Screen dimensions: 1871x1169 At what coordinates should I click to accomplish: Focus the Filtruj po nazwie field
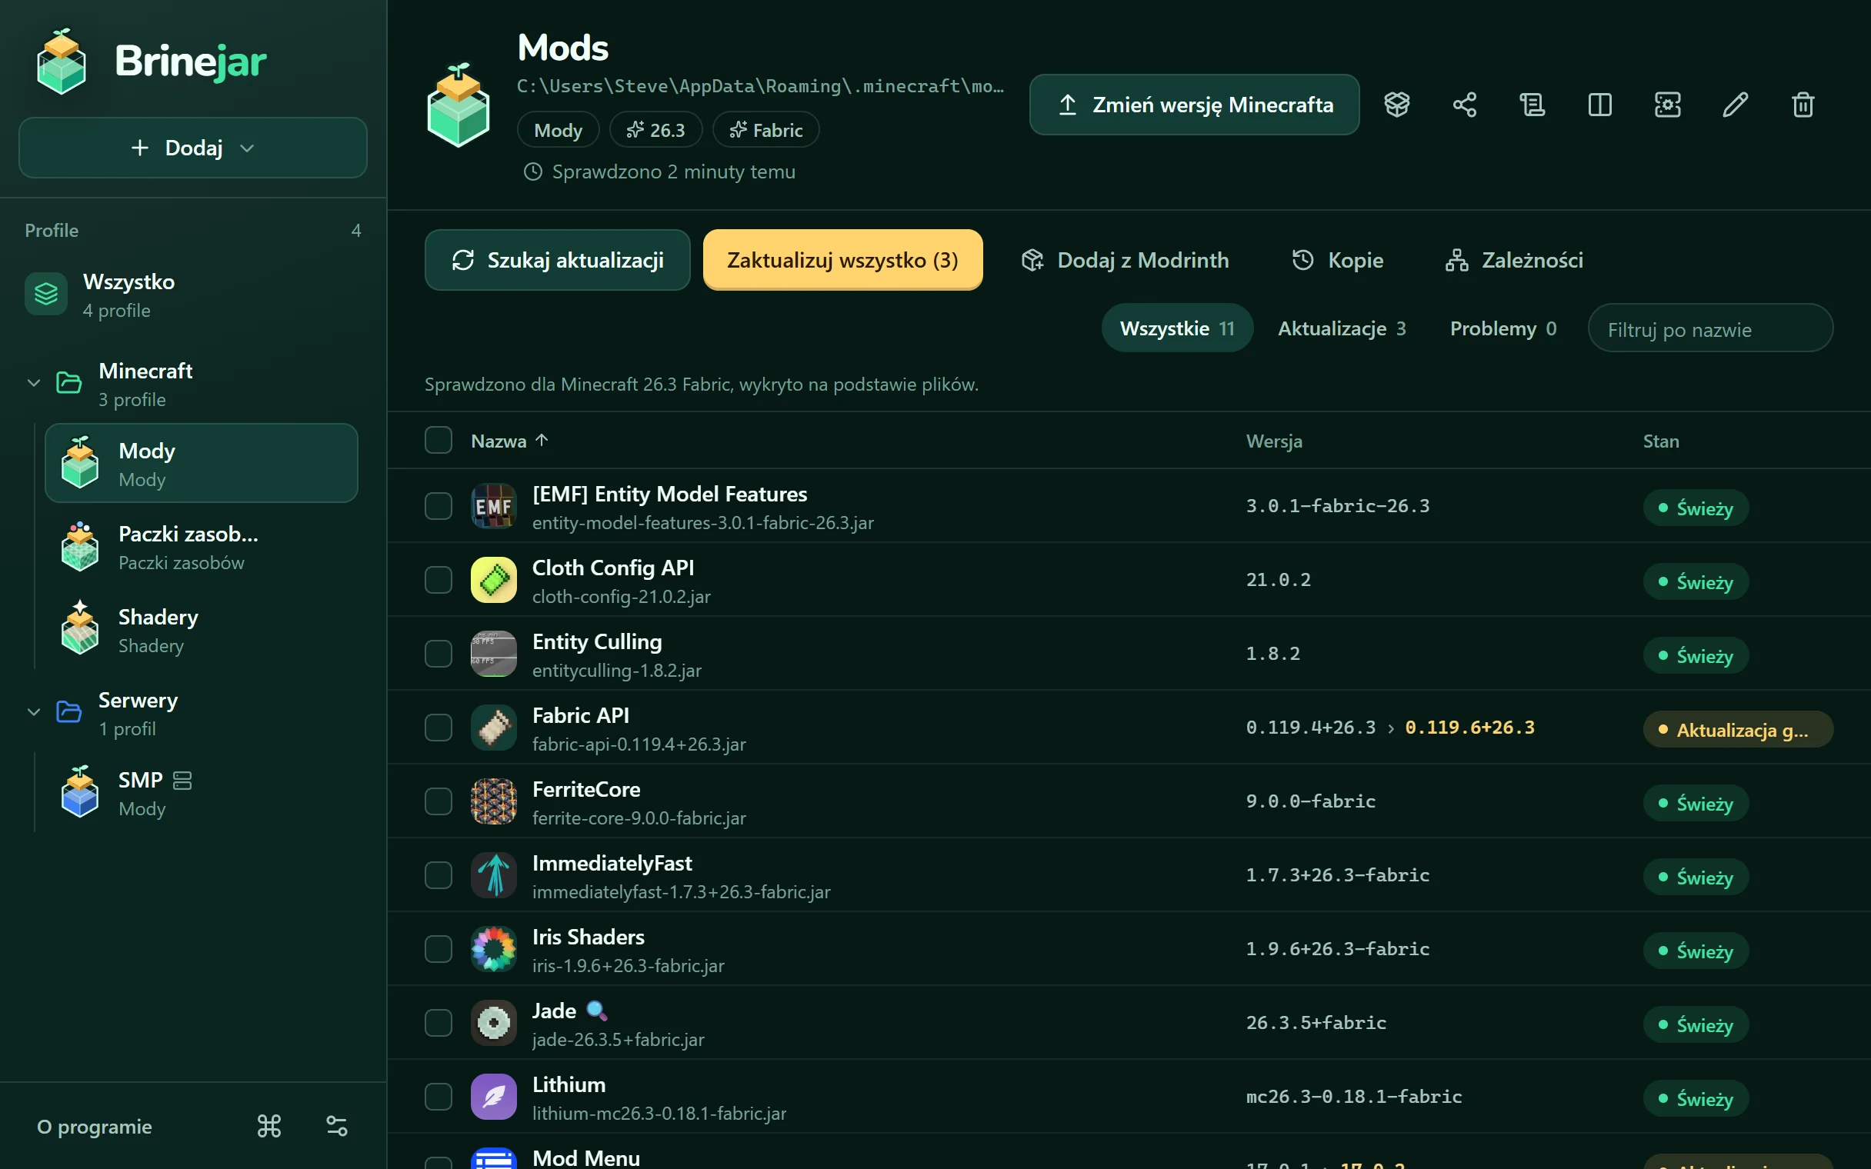pyautogui.click(x=1710, y=328)
